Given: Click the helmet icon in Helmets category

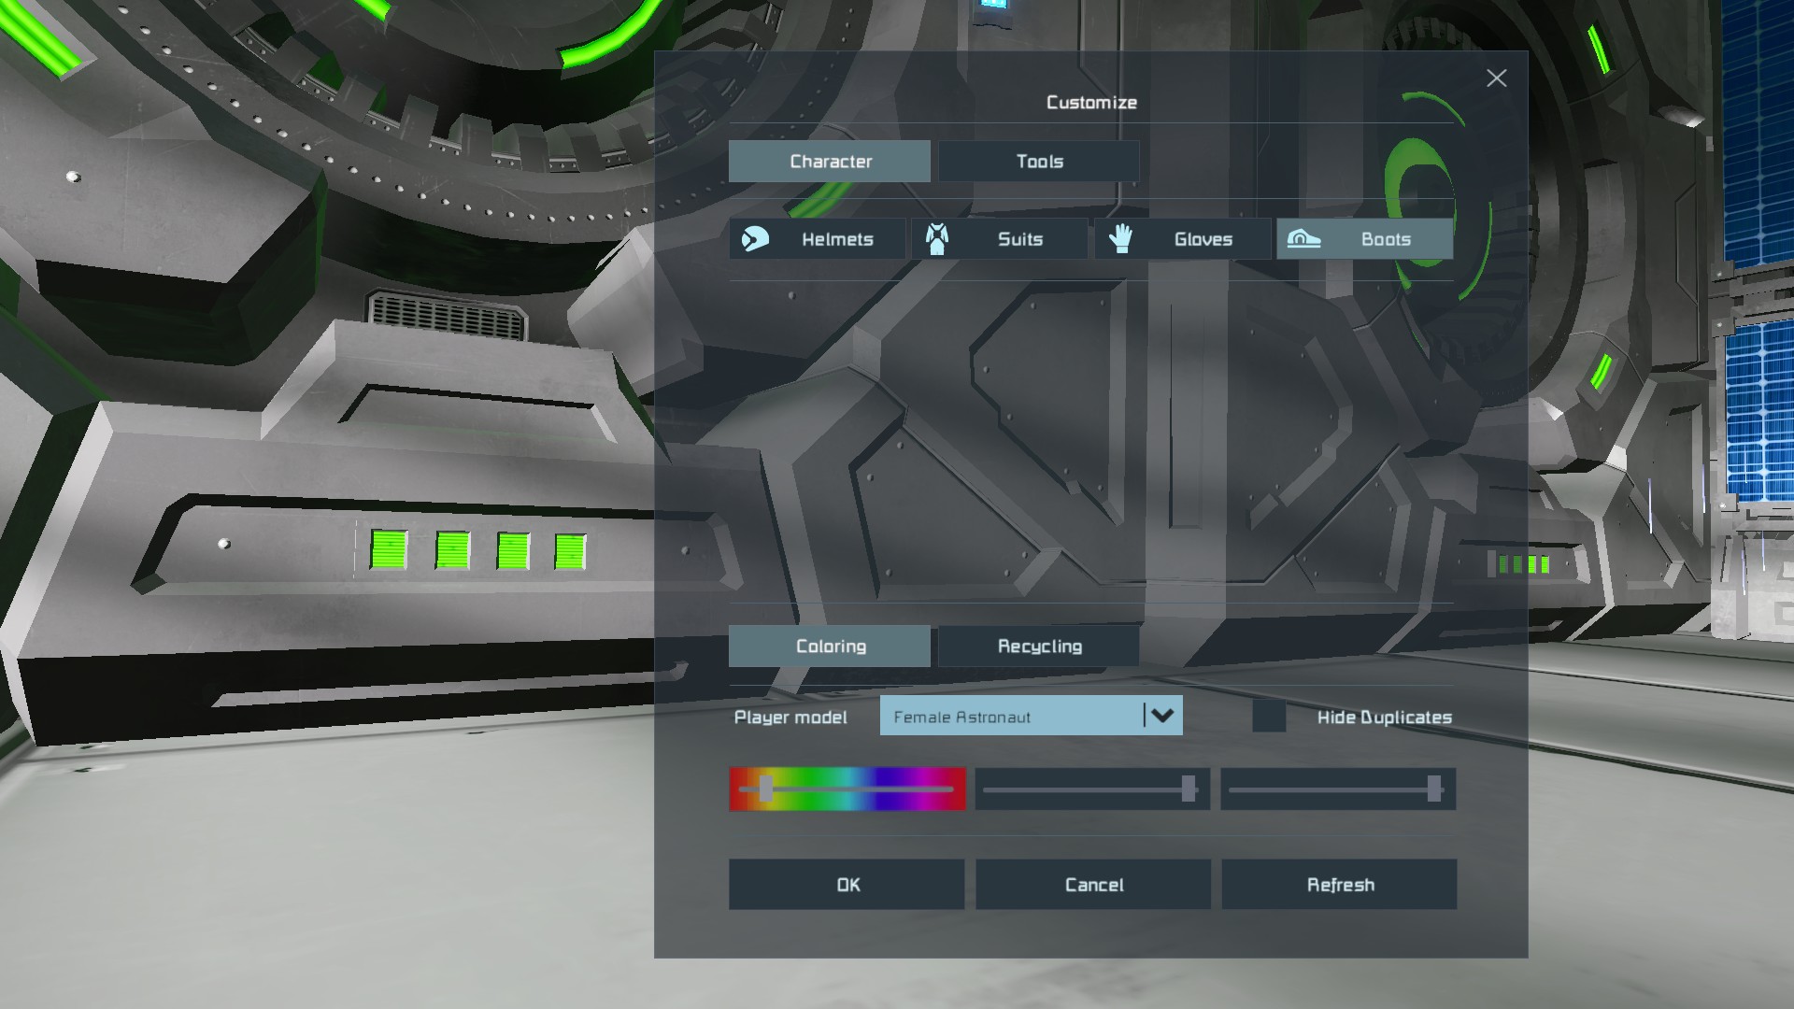Looking at the screenshot, I should tap(755, 239).
